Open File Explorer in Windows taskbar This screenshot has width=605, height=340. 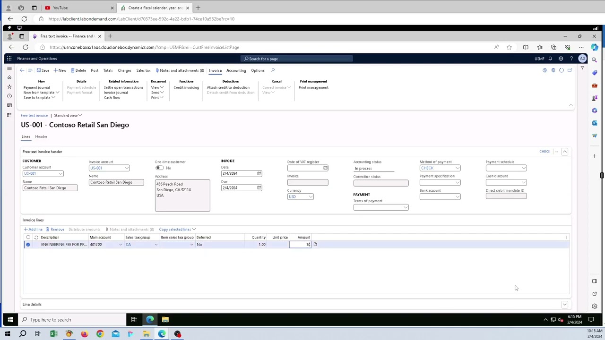tap(165, 320)
